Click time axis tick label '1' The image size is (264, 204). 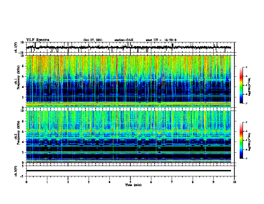click(47, 182)
